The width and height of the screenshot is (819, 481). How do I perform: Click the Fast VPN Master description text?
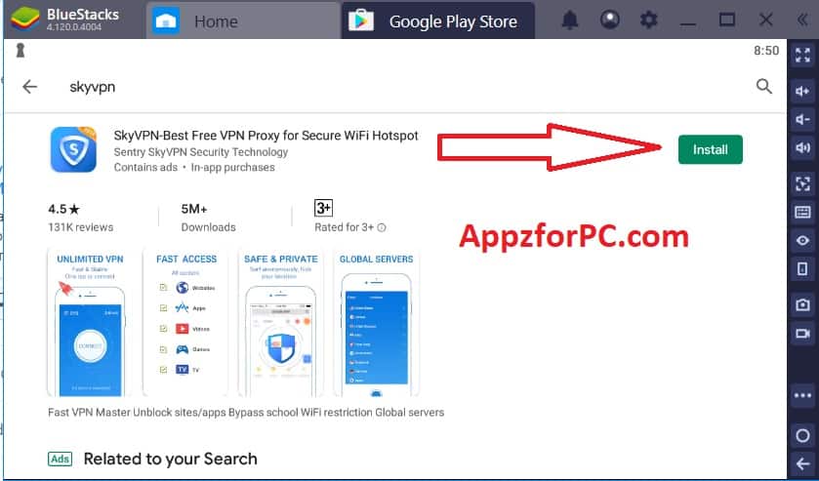pos(246,412)
